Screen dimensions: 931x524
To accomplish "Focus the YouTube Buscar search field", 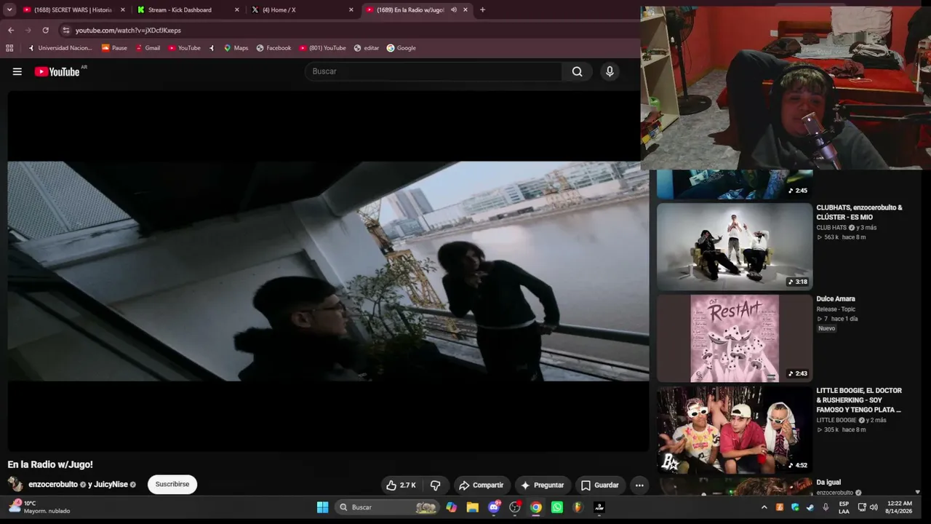I will pyautogui.click(x=433, y=71).
